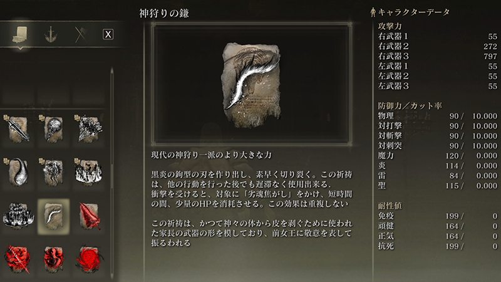Select the キャラクターデータ header
The width and height of the screenshot is (501, 282).
(x=410, y=12)
